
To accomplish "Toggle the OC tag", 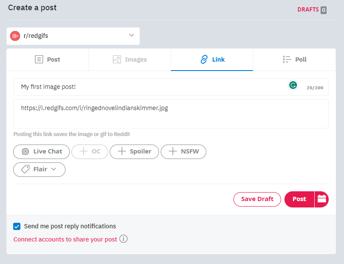I will click(x=90, y=151).
